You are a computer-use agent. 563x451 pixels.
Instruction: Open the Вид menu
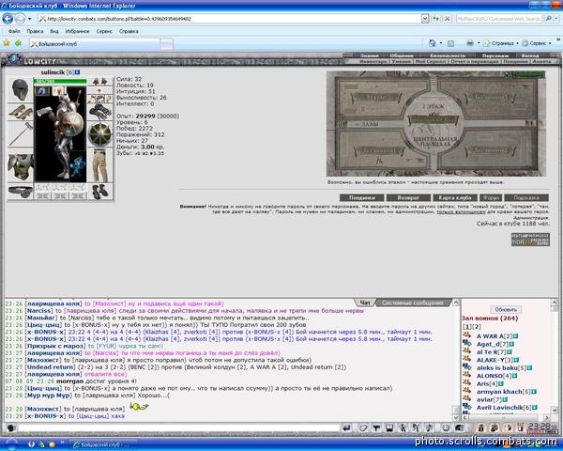pyautogui.click(x=54, y=31)
